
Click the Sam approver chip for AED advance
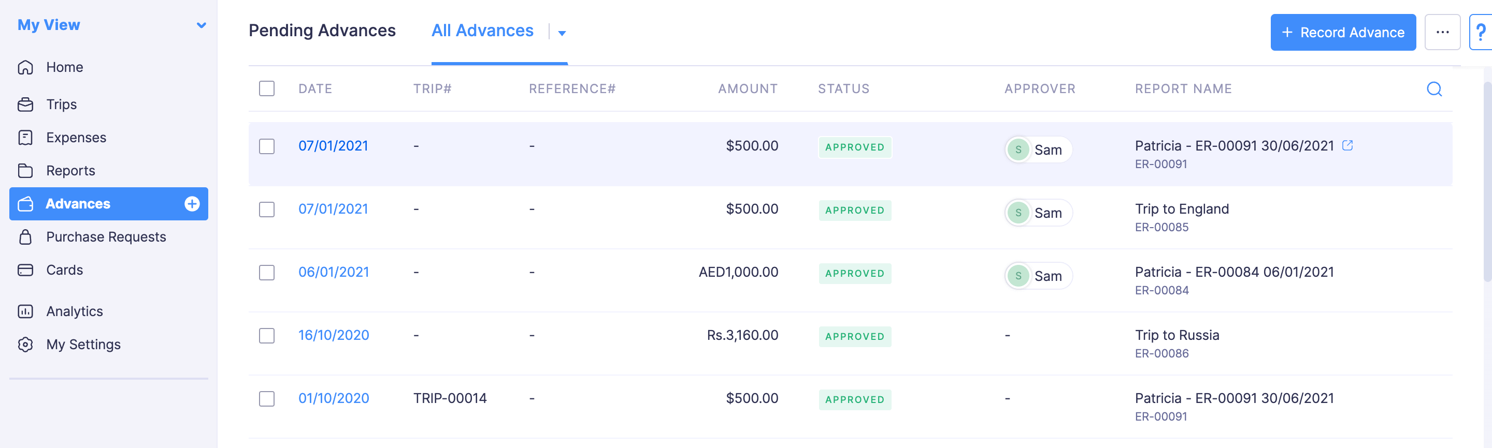pyautogui.click(x=1038, y=276)
